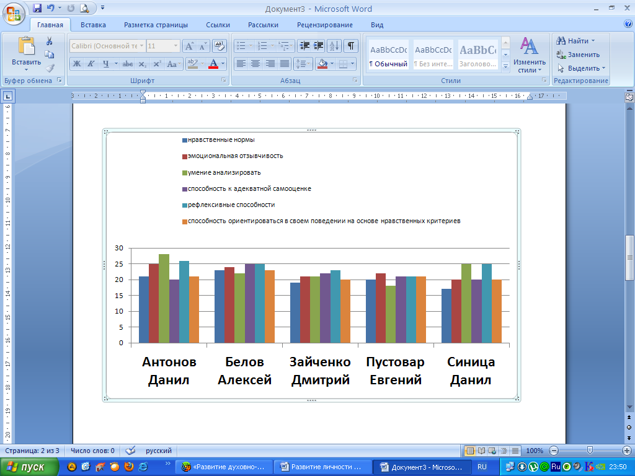
Task: Center align the paragraph
Action: point(255,64)
